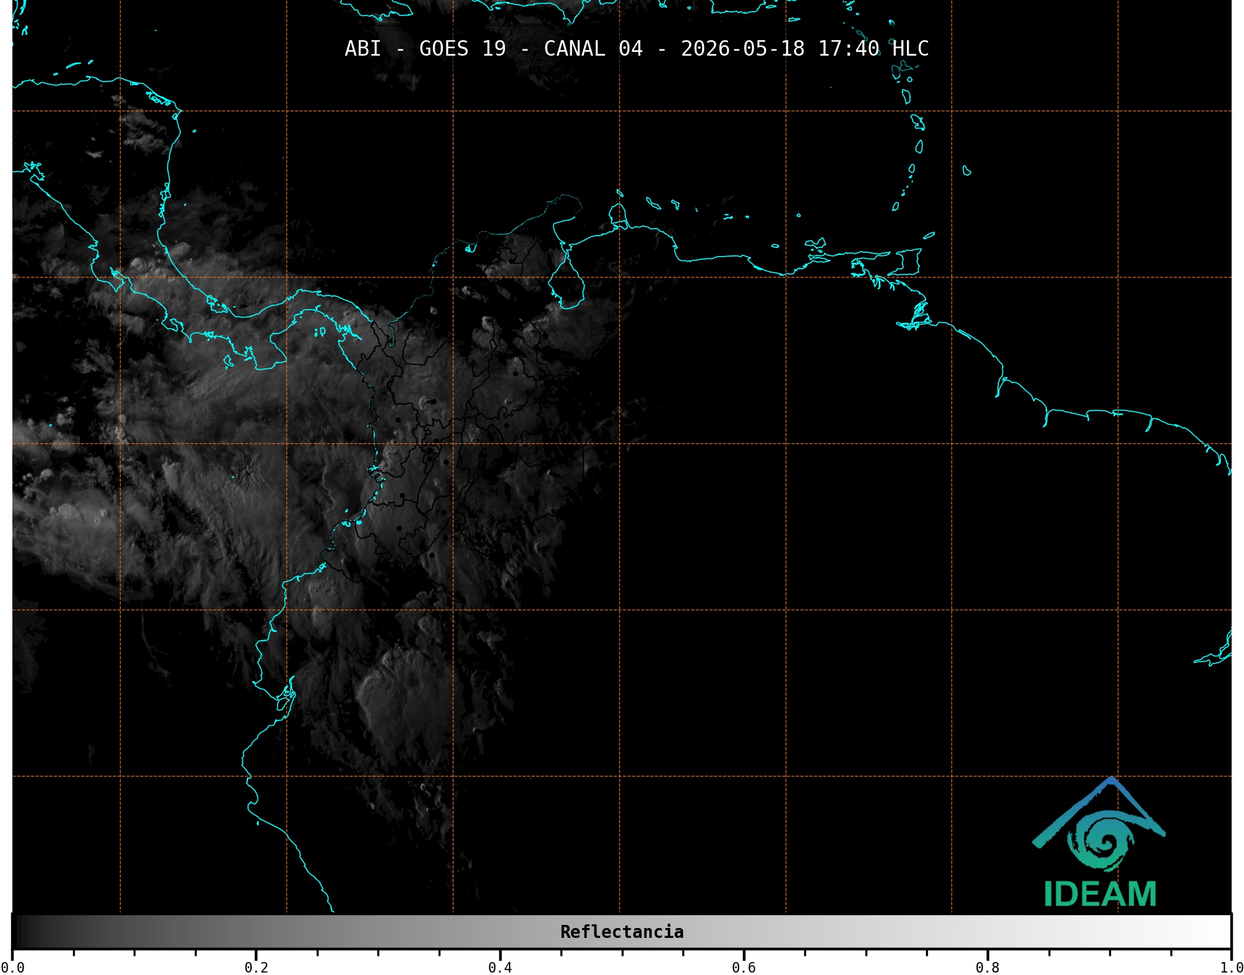The height and width of the screenshot is (975, 1244).
Task: Click the CANAL 04 text in the title
Action: (593, 48)
